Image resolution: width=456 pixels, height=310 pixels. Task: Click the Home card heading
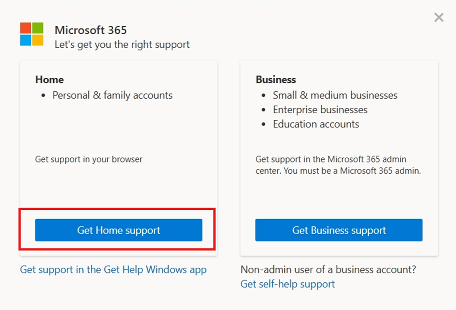[x=49, y=80]
